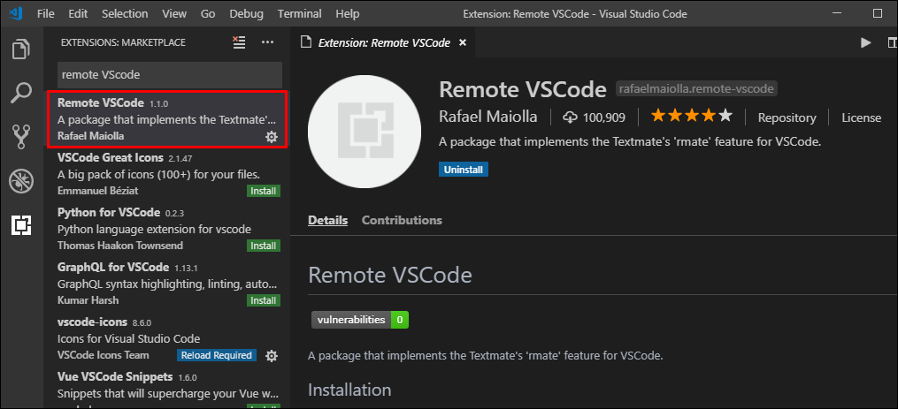Click the run arrow icon in editor toolbar
Viewport: 898px width, 409px height.
[x=865, y=43]
